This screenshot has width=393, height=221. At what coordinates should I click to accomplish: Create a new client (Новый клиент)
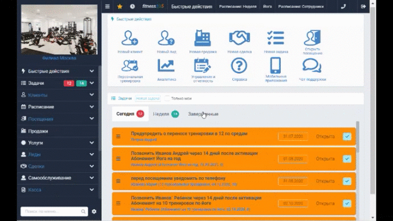[x=130, y=38]
